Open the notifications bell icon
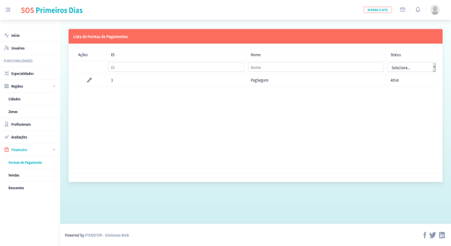The height and width of the screenshot is (246, 451). pos(418,10)
